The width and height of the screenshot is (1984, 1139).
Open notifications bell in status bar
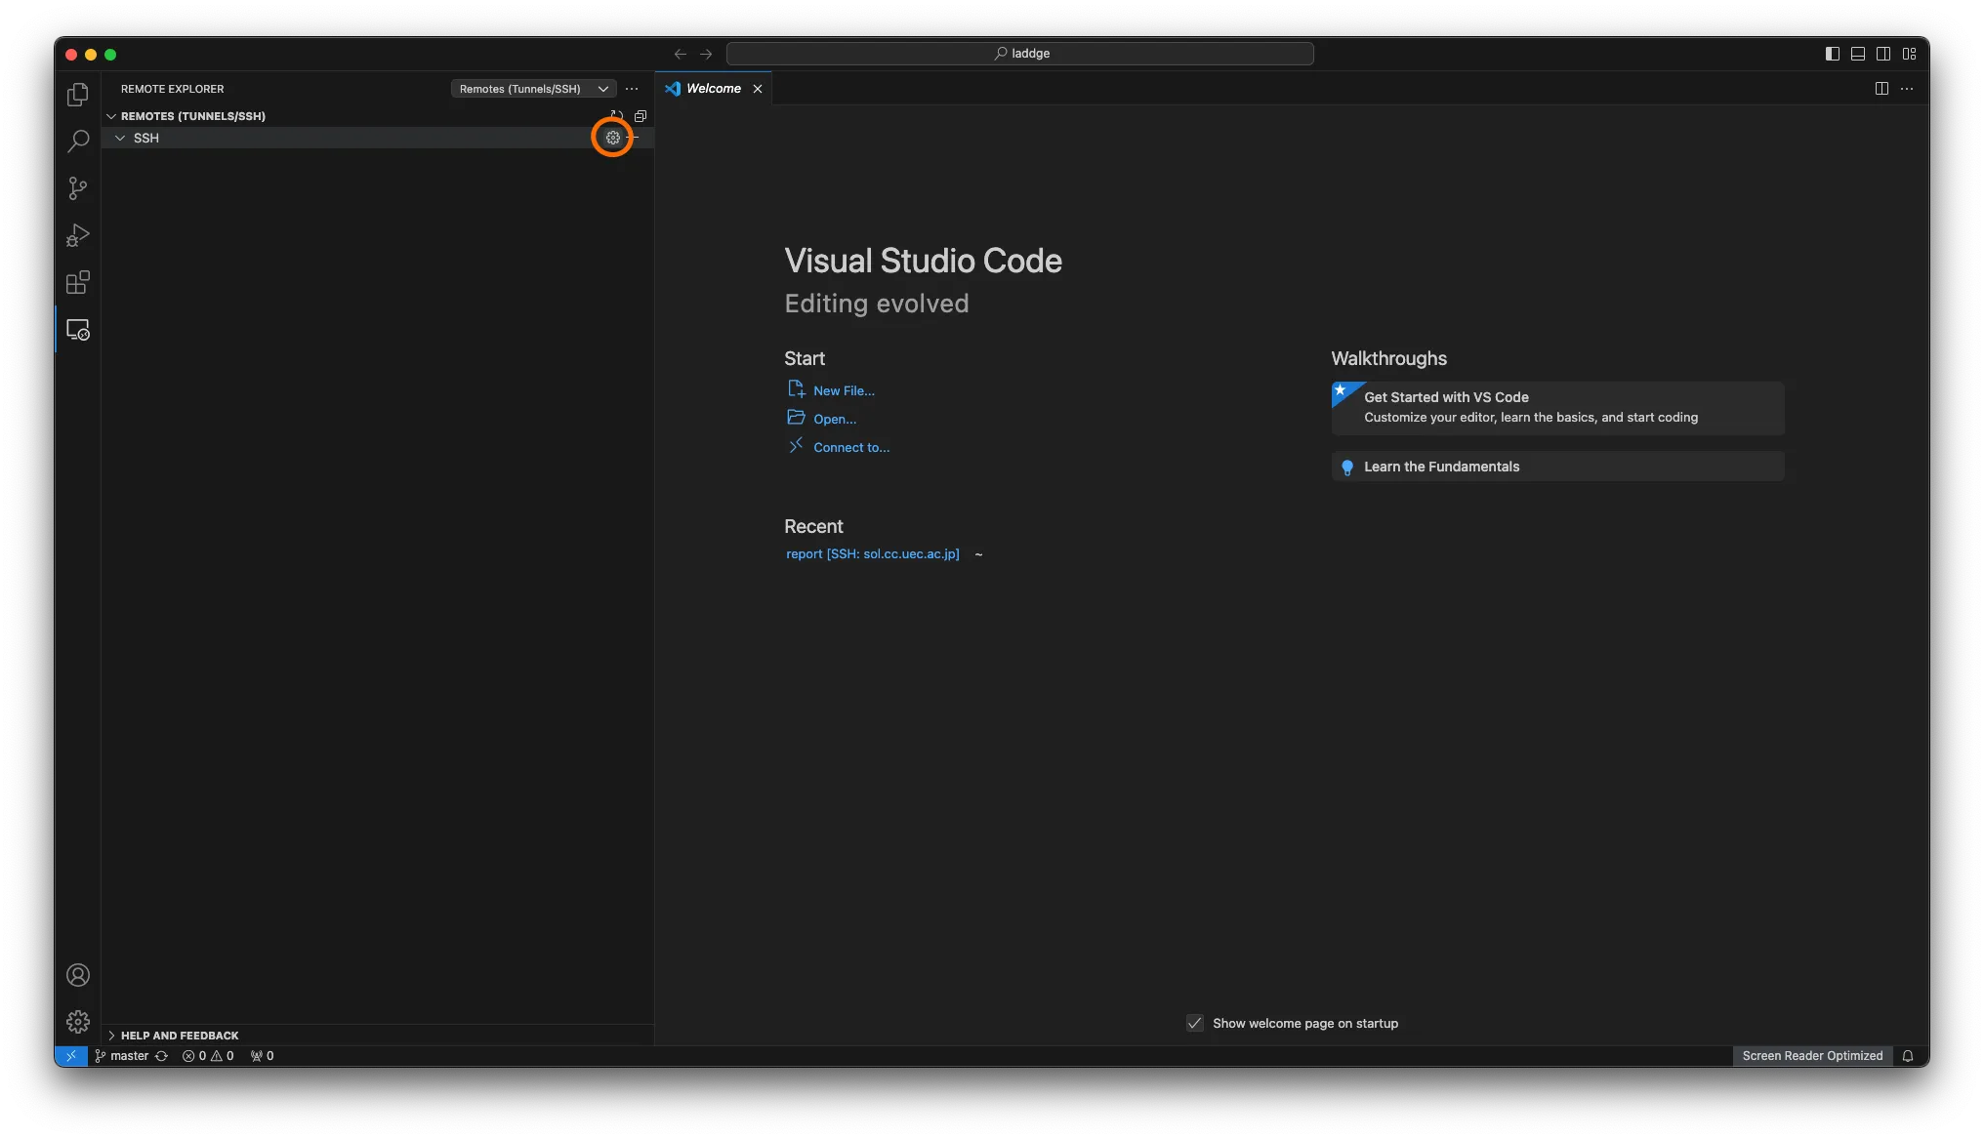(1908, 1056)
